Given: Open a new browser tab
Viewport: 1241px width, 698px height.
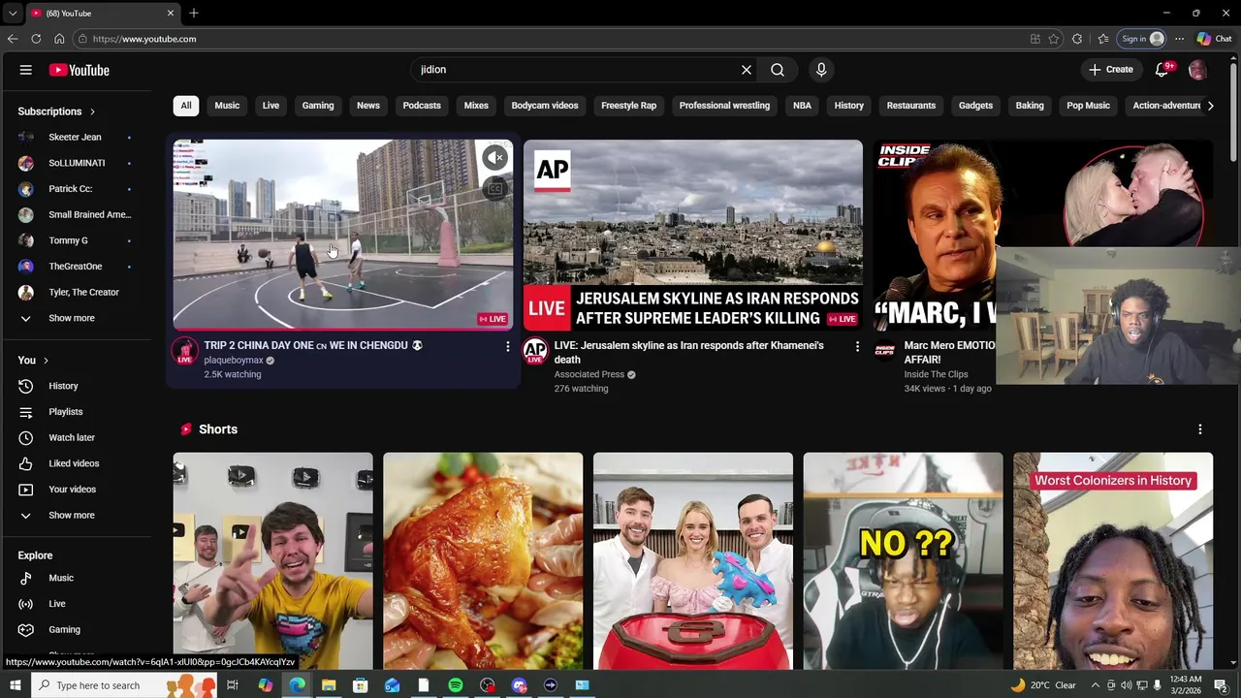Looking at the screenshot, I should click(194, 13).
